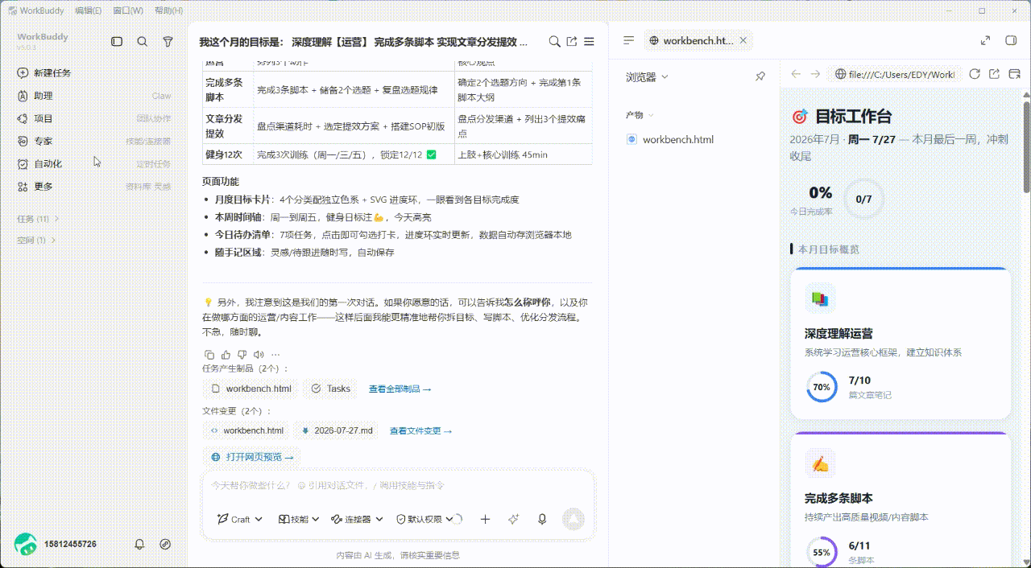Go back in preview browser
Image resolution: width=1031 pixels, height=568 pixels.
click(796, 74)
